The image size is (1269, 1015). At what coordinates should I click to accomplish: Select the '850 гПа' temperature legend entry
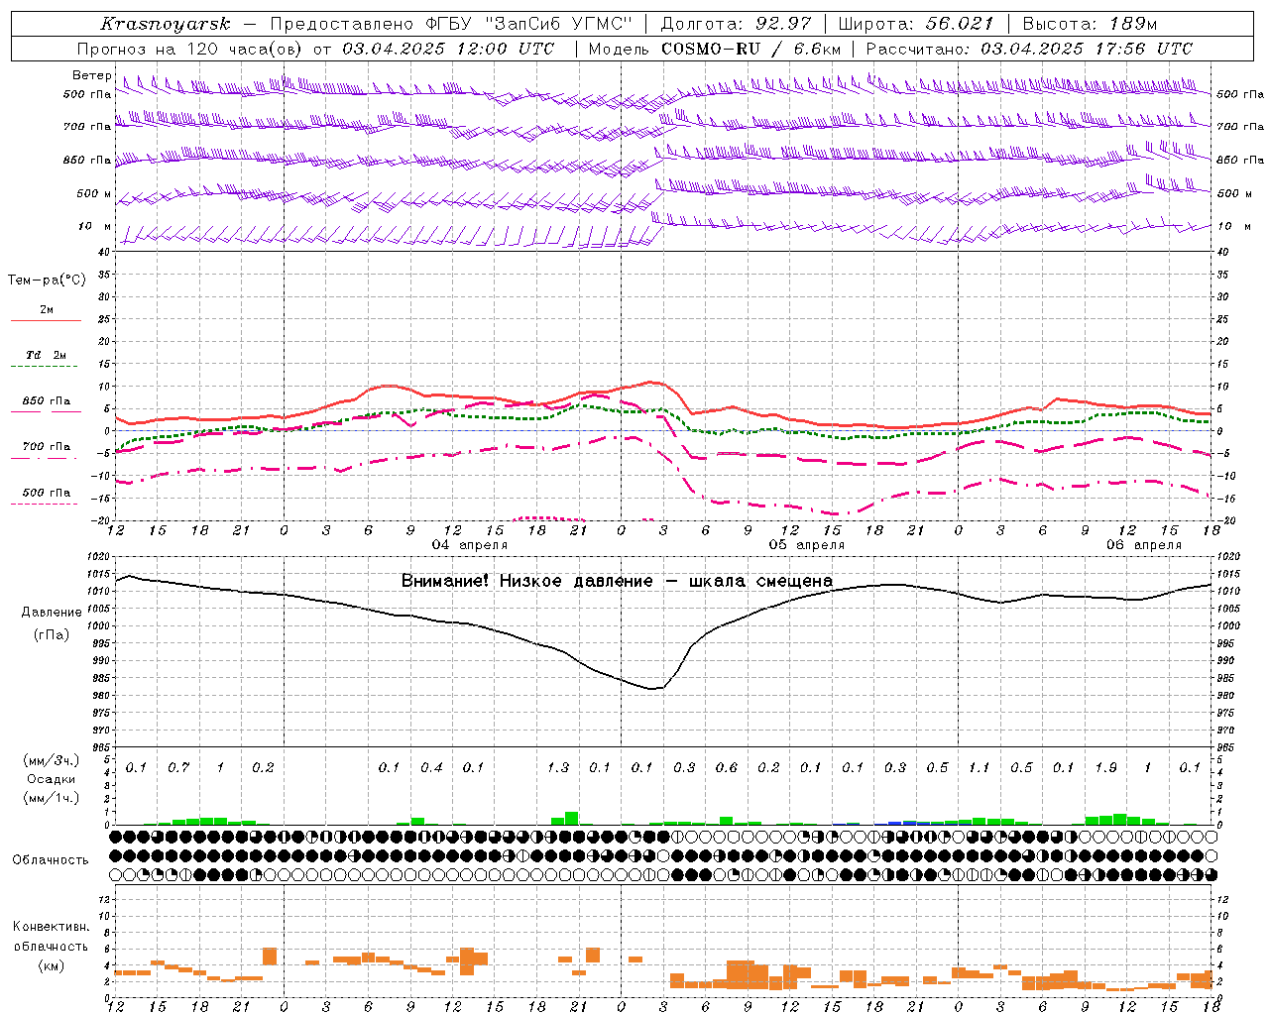point(46,400)
